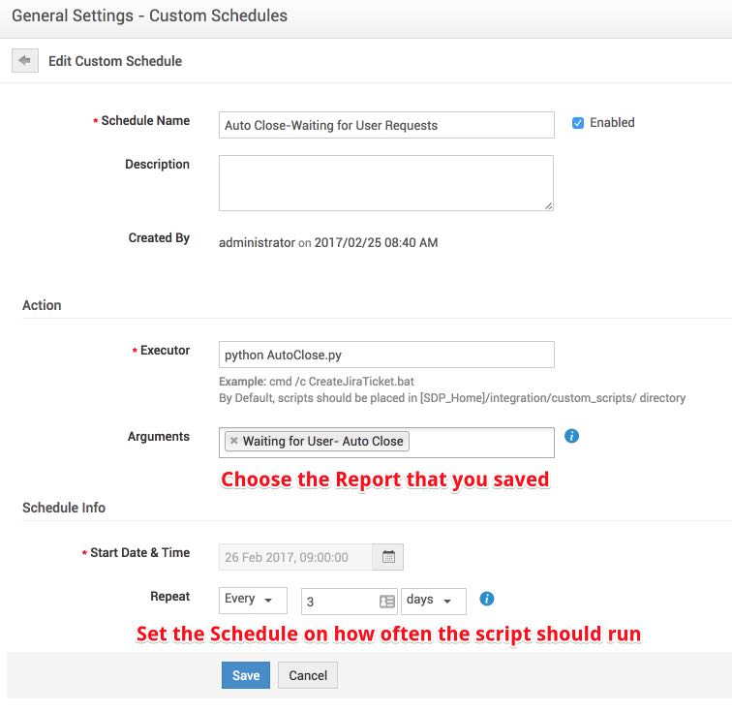Cancel editing the schedule
This screenshot has height=712, width=732.
(308, 675)
